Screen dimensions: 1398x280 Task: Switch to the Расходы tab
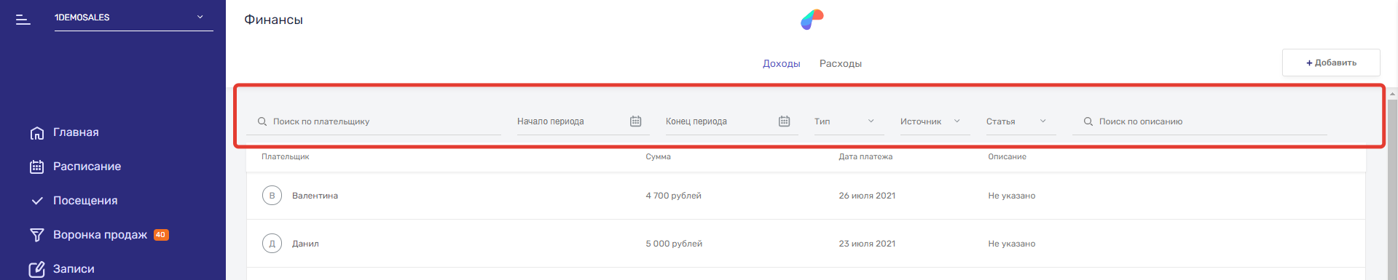(x=841, y=63)
